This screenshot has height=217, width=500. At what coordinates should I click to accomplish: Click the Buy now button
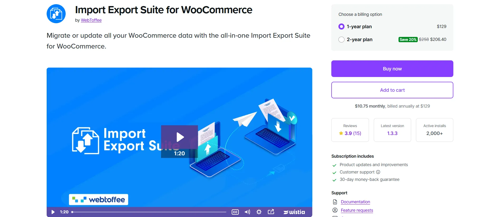(x=392, y=69)
